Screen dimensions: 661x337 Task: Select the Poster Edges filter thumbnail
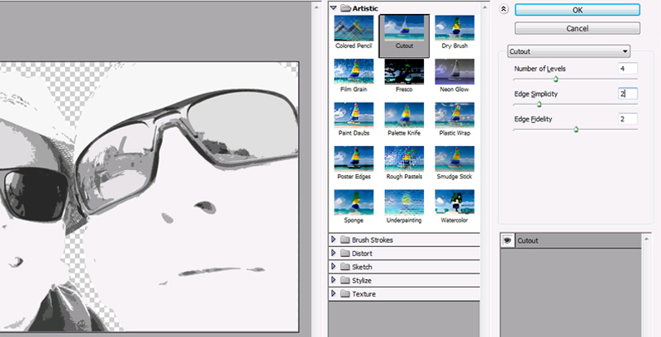coord(354,159)
